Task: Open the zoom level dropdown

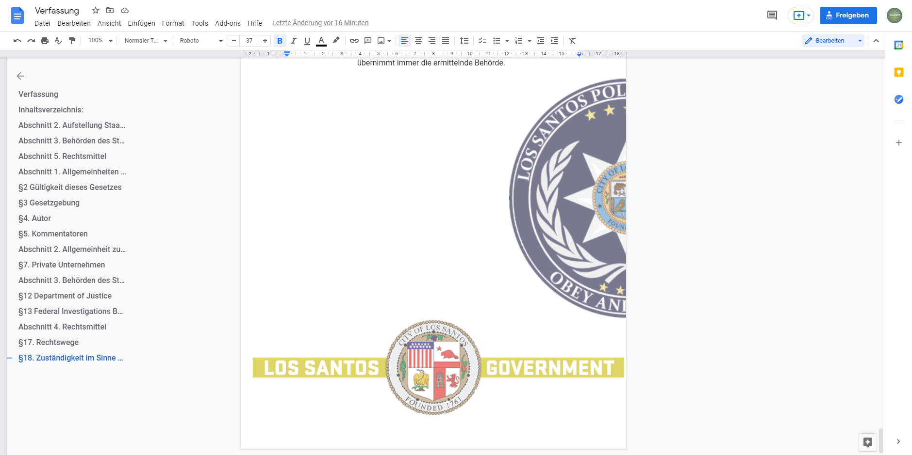Action: (100, 41)
